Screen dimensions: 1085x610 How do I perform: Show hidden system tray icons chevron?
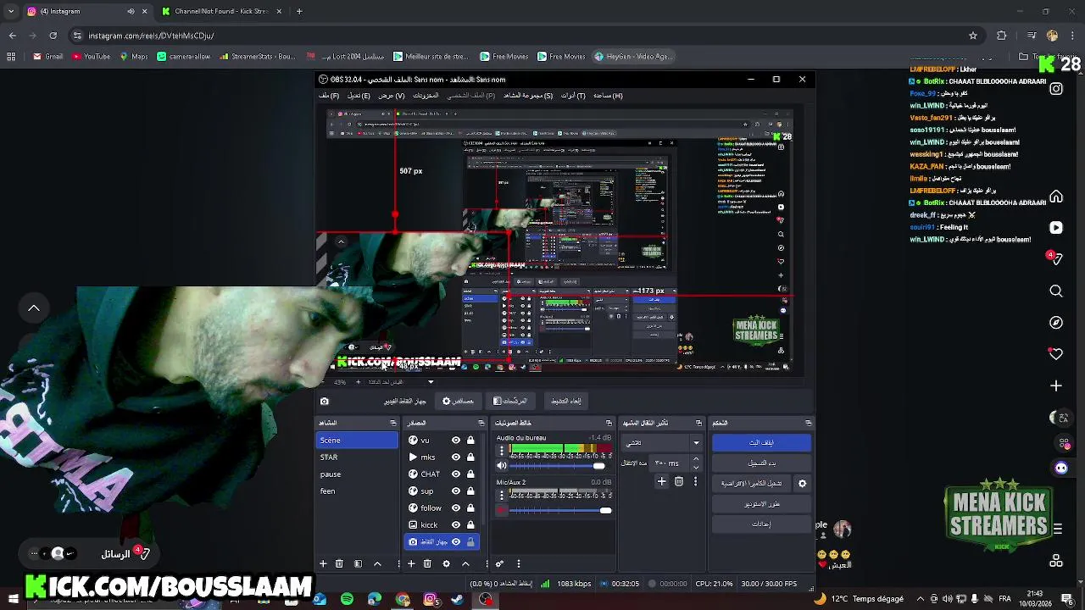[x=920, y=599]
